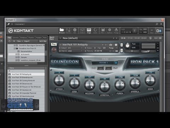The height and width of the screenshot is (128, 170).
Task: Toggle the second ROOM switch below ROOM 1
Action: [x=108, y=68]
